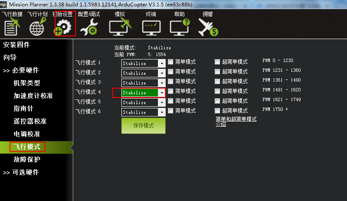The width and height of the screenshot is (347, 201).
Task: Open the 配置/调试 wrench icon
Action: coord(89,27)
